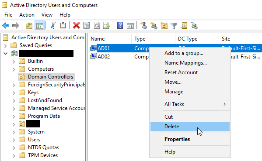Expand the Keys container
The width and height of the screenshot is (262, 161).
click(x=14, y=92)
